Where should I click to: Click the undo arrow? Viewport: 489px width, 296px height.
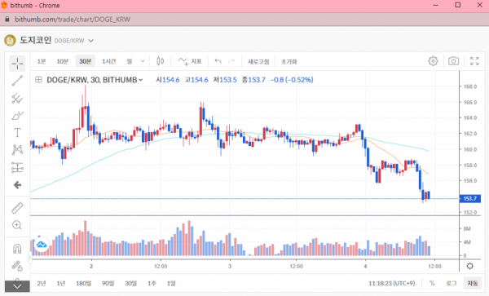(218, 61)
